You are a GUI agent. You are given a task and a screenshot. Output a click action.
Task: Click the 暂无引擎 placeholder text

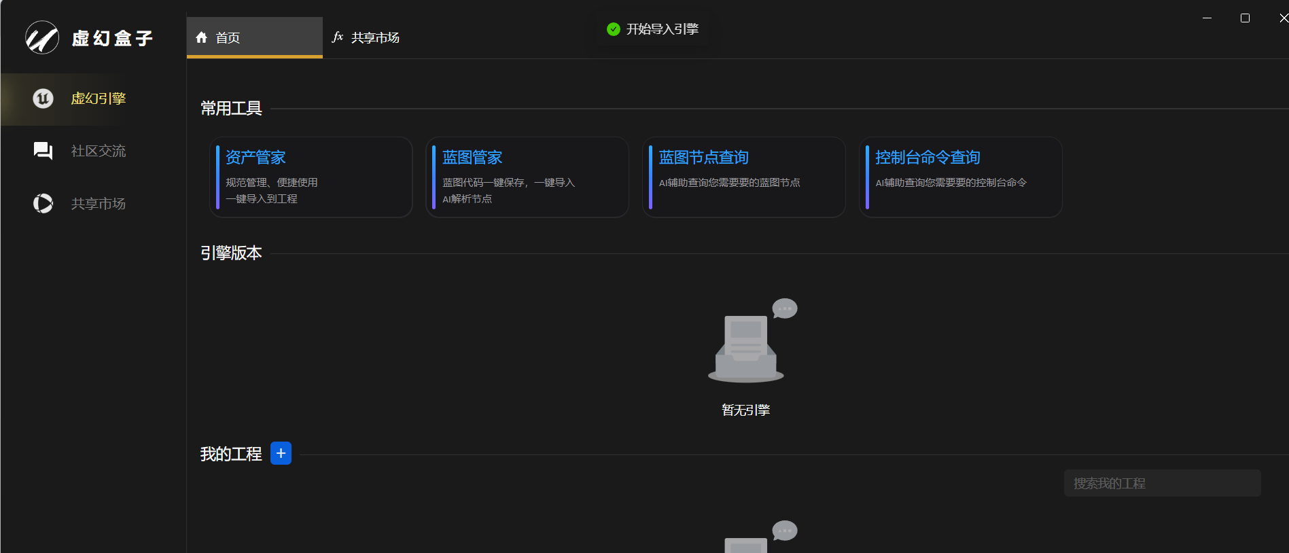pyautogui.click(x=746, y=410)
